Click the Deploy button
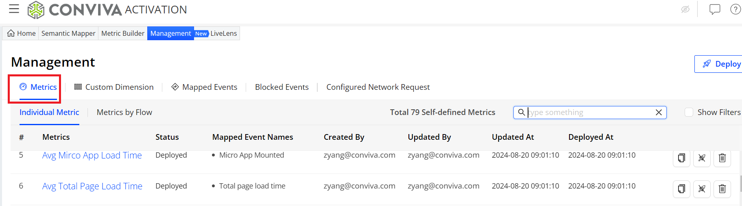This screenshot has width=742, height=206. click(x=719, y=64)
